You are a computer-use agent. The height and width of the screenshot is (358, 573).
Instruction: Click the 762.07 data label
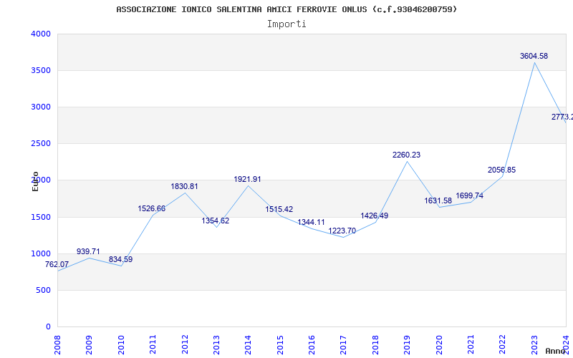(57, 264)
